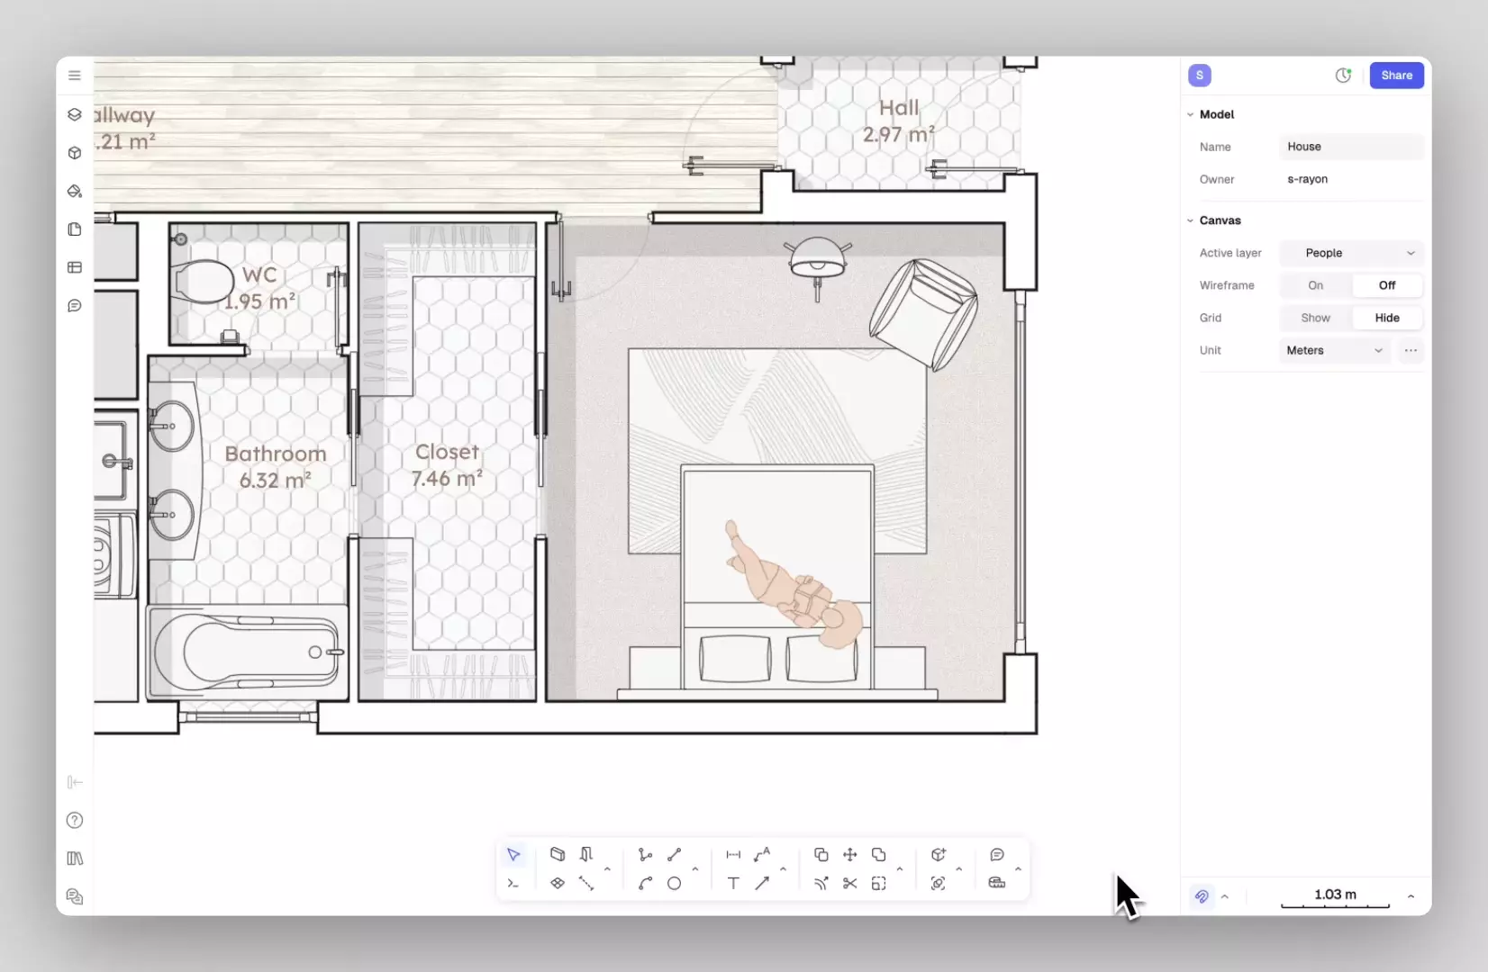Select the door tool in the toolbar
The image size is (1488, 972).
(x=586, y=854)
